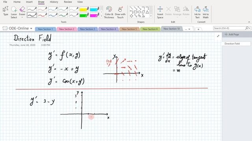Select the magenta highlighter
252x141 pixels.
[x=94, y=15]
